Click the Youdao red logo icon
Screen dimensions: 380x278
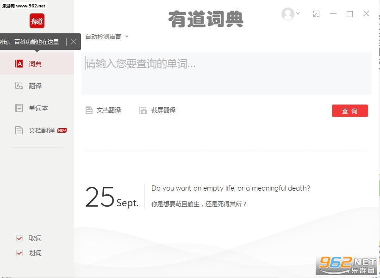[37, 21]
